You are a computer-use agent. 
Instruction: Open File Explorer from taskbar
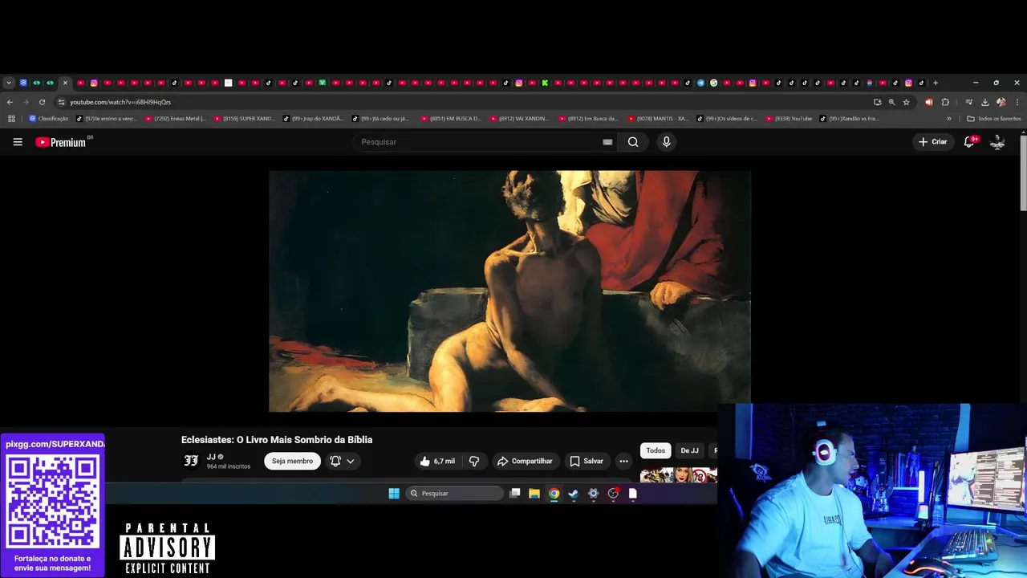pos(534,494)
